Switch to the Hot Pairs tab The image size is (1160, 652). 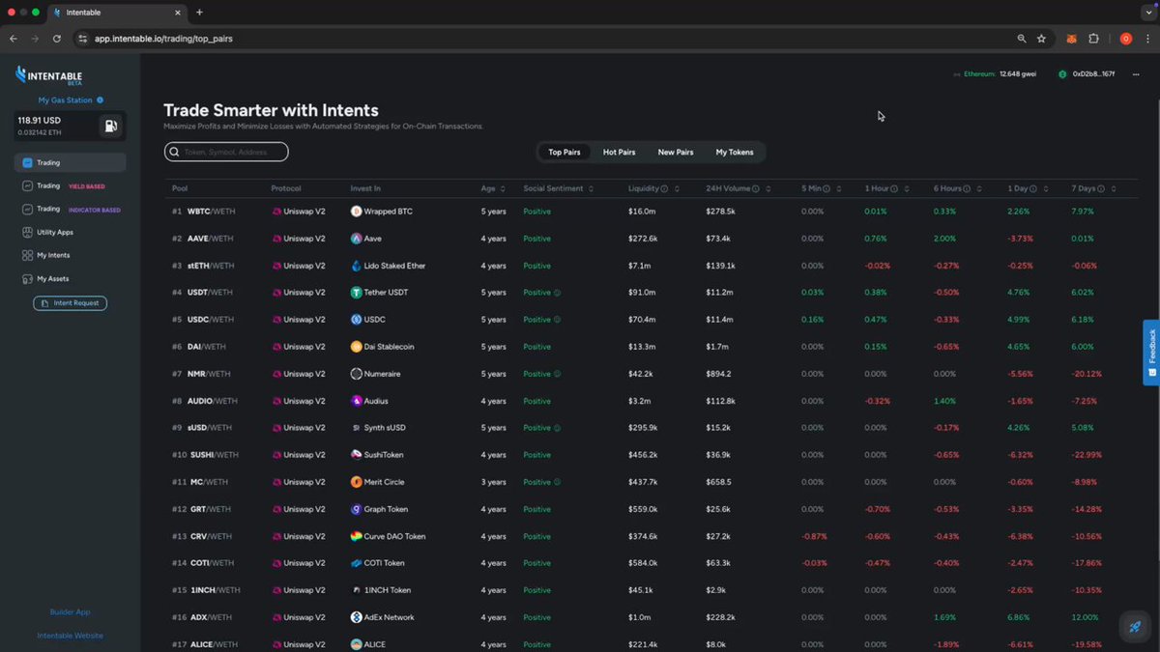click(619, 152)
